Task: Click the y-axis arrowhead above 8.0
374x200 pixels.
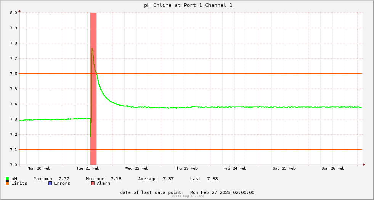Action: click(x=19, y=11)
